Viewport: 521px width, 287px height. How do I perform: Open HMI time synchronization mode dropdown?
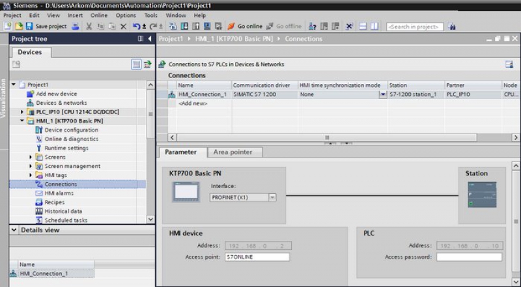383,94
